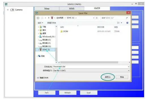Open the Organize (组织) menu
This screenshot has width=152, height=102.
[40, 23]
